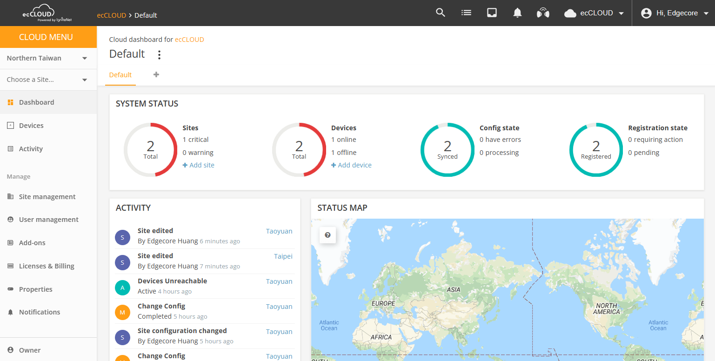Click ecCLOUD link in dashboard subtitle
The width and height of the screenshot is (715, 361).
[189, 40]
